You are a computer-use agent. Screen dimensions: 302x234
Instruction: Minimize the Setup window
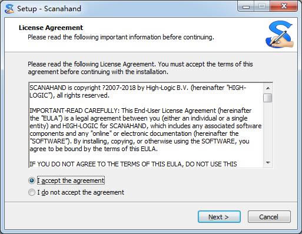click(246, 6)
